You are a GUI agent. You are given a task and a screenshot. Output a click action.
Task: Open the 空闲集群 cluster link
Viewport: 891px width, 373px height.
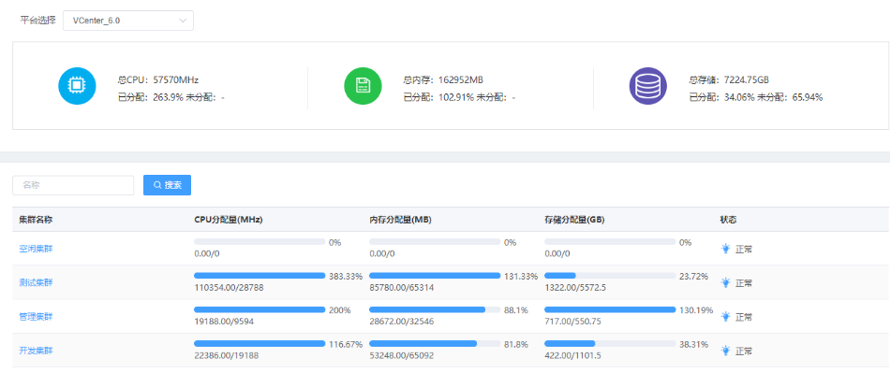click(36, 249)
